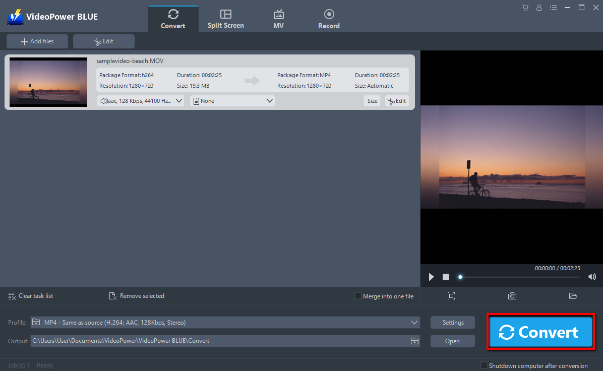Start conversion with the Convert button

[x=540, y=332]
